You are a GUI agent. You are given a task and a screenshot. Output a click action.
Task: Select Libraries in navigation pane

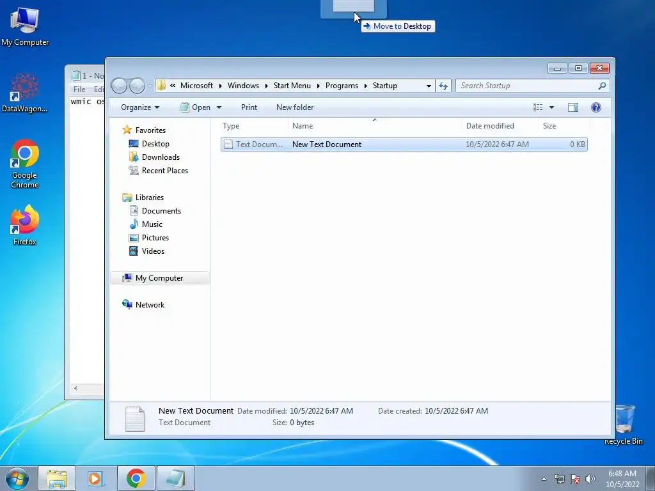143,198
